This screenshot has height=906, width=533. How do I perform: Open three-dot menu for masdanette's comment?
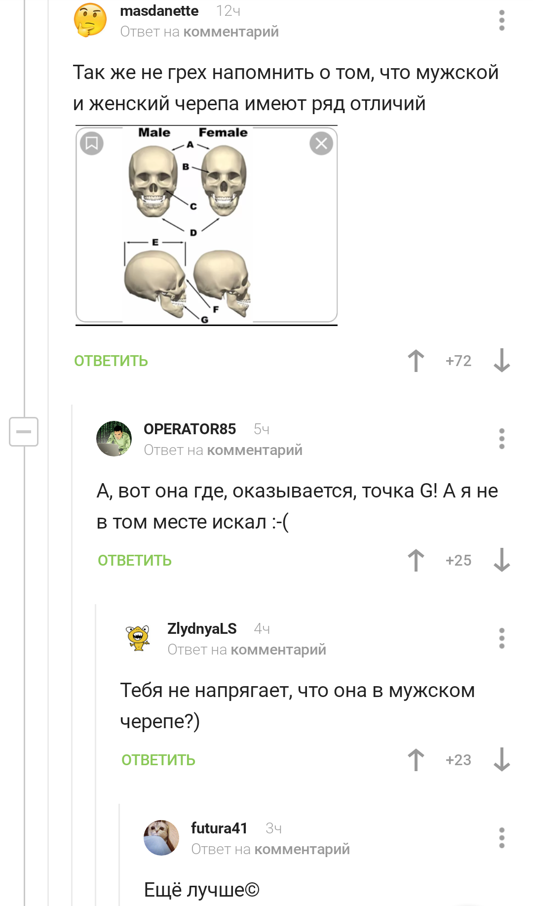click(x=501, y=20)
